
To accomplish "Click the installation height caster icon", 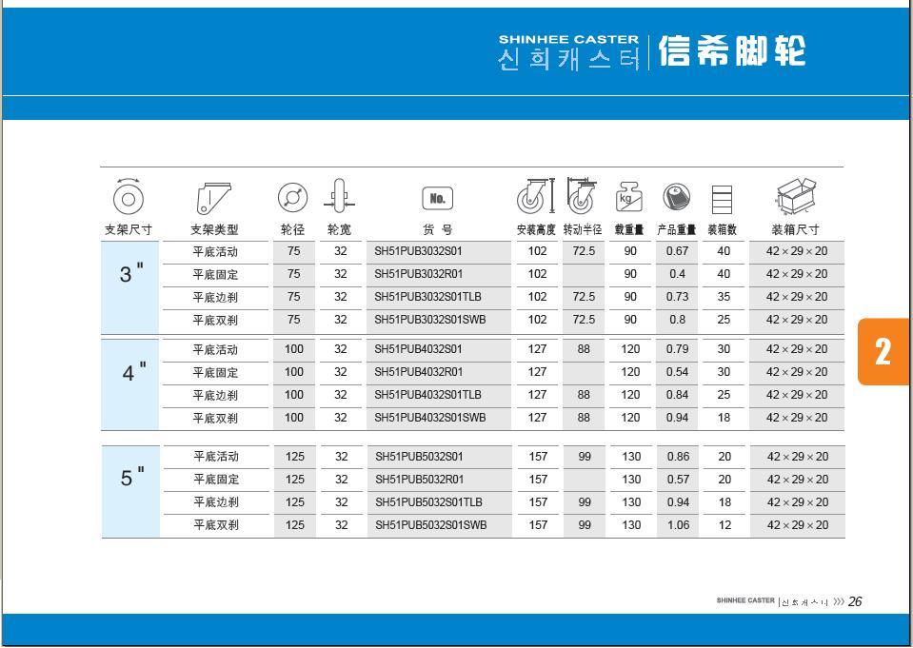I will coord(536,197).
